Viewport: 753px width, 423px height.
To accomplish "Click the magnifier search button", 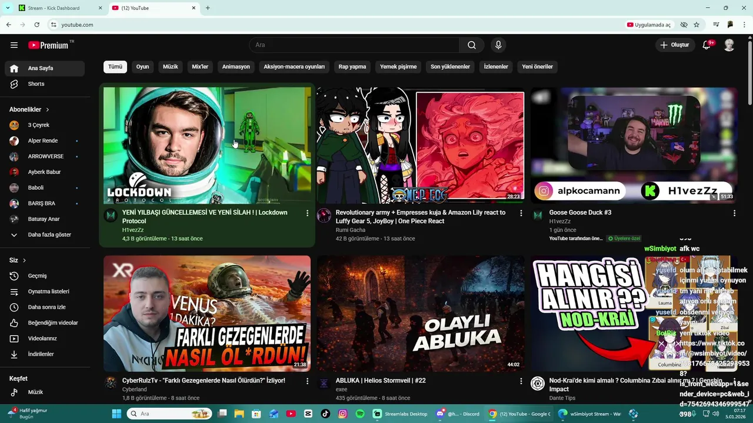I will tap(472, 45).
